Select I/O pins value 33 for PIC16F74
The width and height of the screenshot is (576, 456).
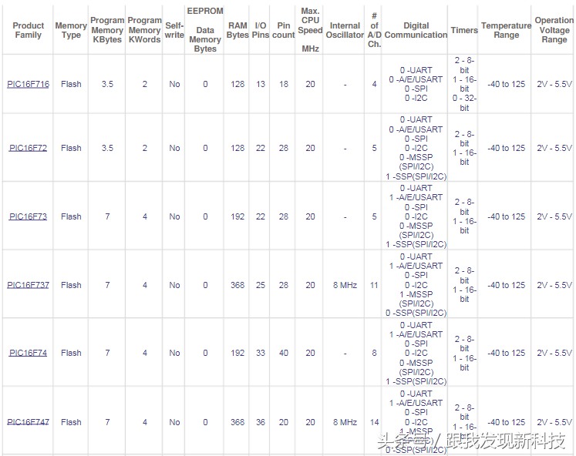(261, 353)
